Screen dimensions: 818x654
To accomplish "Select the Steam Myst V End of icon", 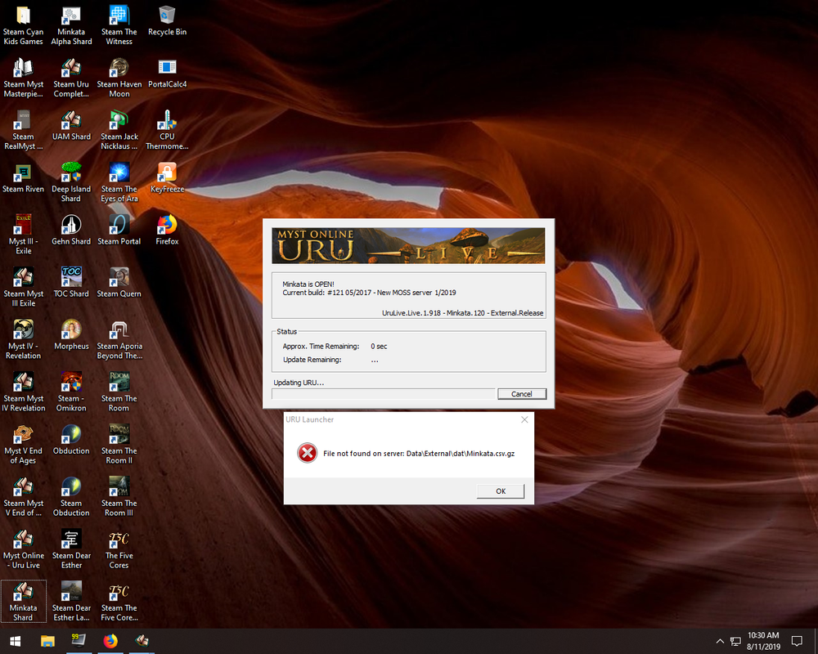I will (x=23, y=498).
